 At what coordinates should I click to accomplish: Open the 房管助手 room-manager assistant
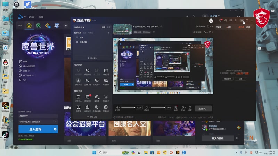(x=88, y=108)
